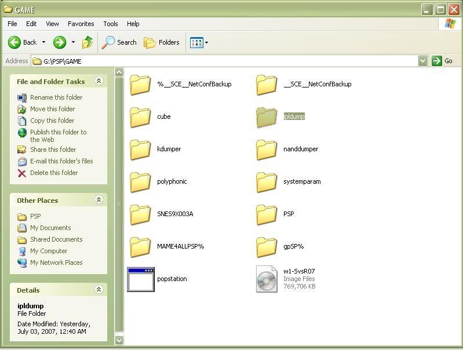The height and width of the screenshot is (350, 463).
Task: Open My Documents link
Action: click(50, 228)
